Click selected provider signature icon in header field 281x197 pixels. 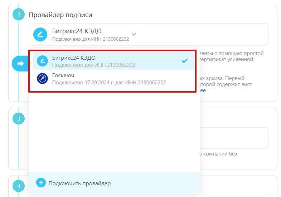pyautogui.click(x=40, y=35)
